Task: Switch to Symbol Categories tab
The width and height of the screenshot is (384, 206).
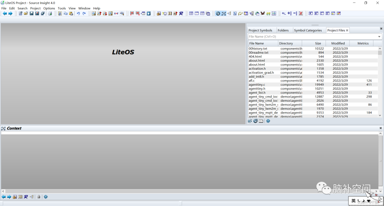Action: pos(308,30)
